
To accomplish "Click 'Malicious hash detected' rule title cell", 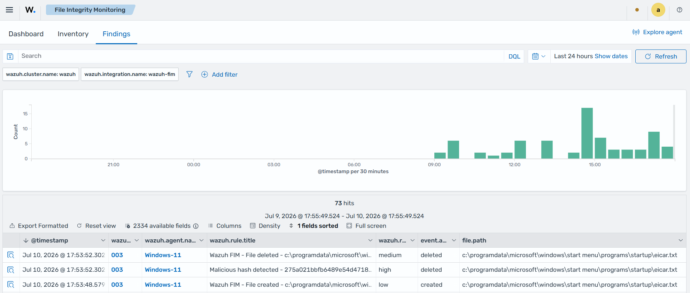I will 291,270.
